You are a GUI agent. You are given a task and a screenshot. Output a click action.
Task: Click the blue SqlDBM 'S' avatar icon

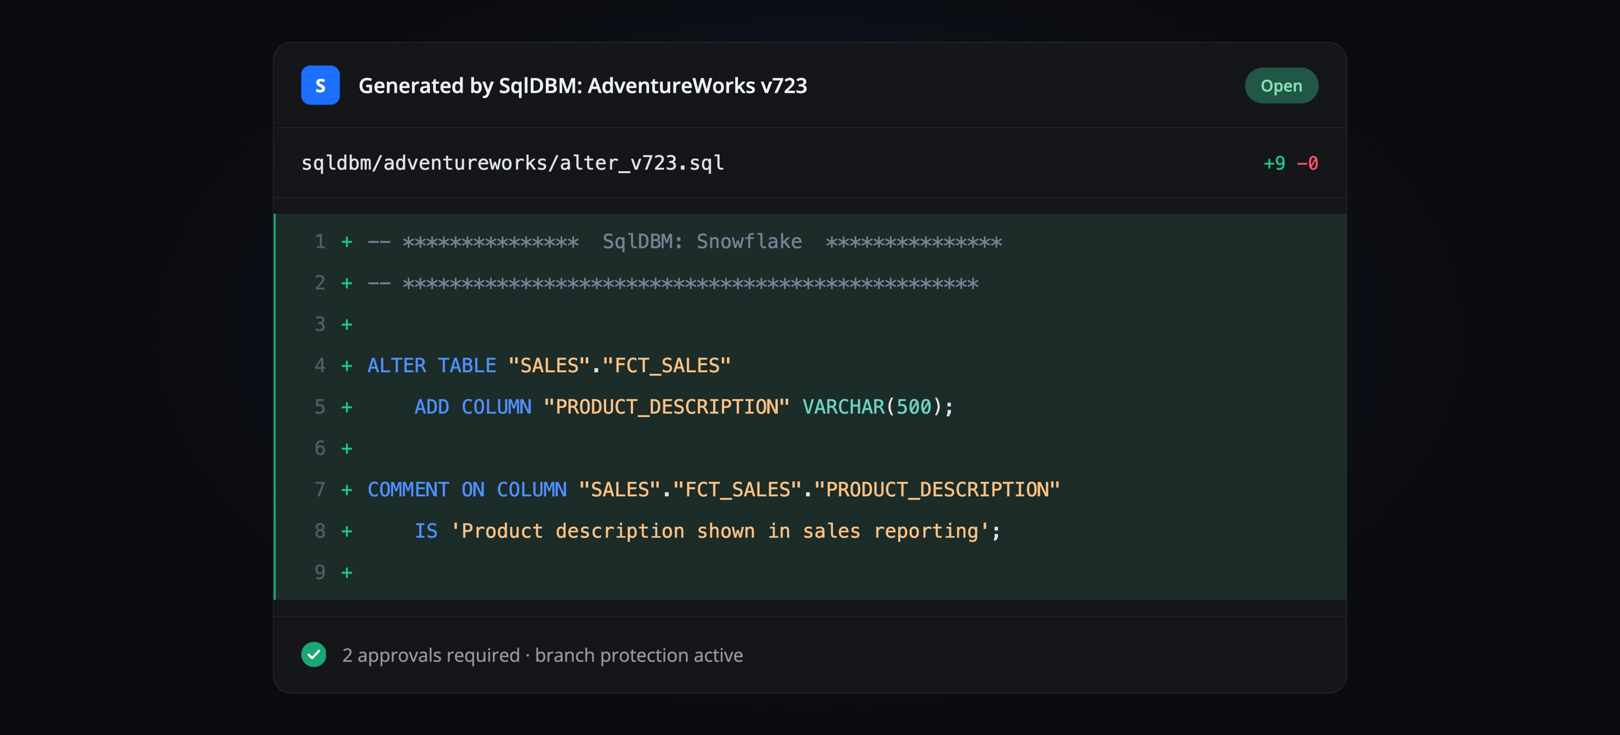pos(320,85)
